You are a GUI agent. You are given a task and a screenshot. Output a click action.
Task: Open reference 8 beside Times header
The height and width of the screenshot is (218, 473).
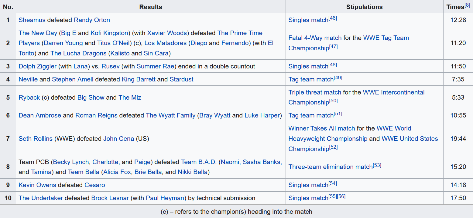467,5
